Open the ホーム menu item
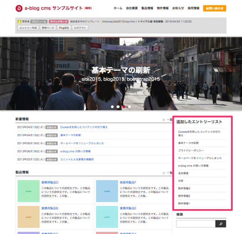 click(118, 8)
